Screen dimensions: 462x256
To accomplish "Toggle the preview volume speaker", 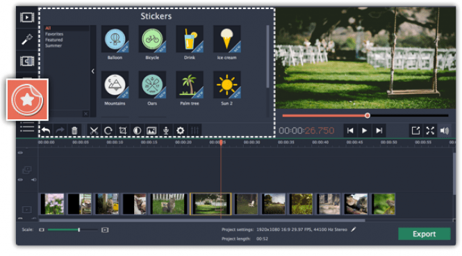I will (445, 130).
